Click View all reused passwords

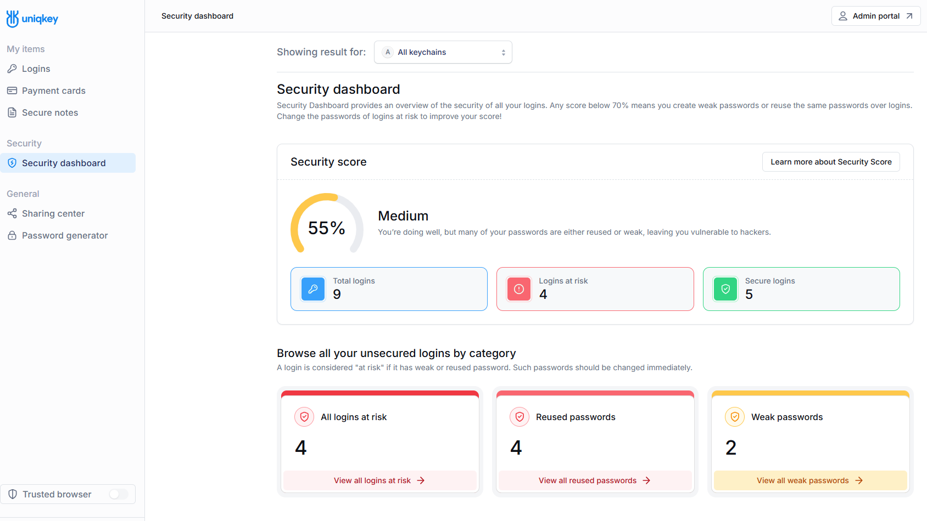595,480
